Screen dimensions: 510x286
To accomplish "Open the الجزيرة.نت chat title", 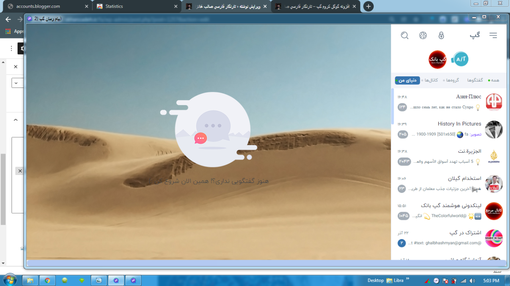I will click(x=470, y=151).
